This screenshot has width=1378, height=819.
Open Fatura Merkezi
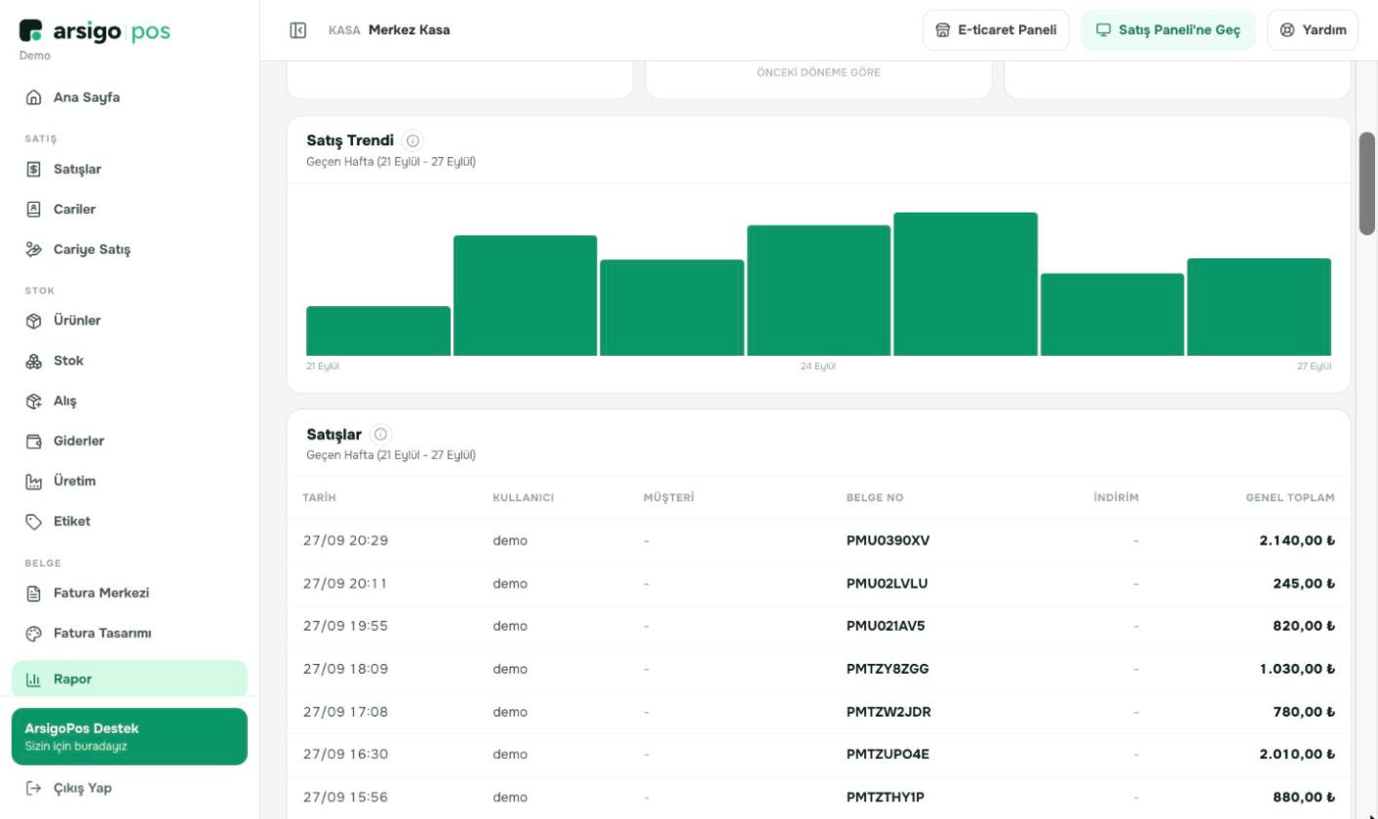(130, 593)
